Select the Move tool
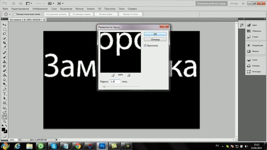267x150 pixels. [x=5, y=25]
